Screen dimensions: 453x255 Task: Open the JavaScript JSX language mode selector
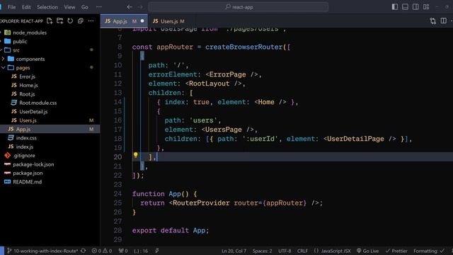tap(333, 251)
